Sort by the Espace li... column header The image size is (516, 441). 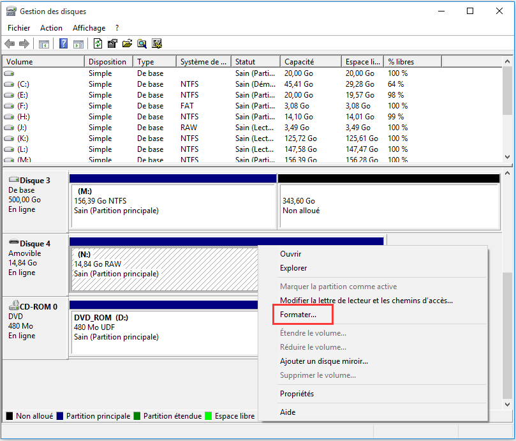(363, 62)
